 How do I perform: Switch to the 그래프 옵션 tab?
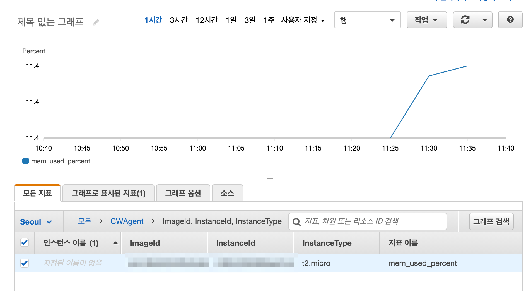[x=183, y=193]
